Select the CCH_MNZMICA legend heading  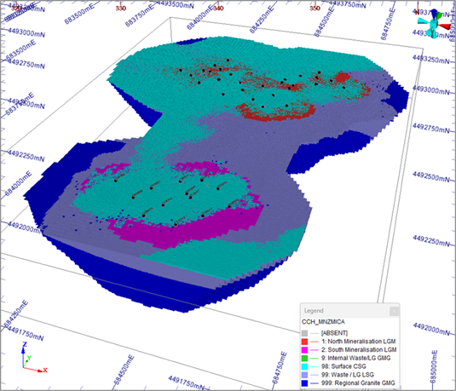(x=323, y=322)
